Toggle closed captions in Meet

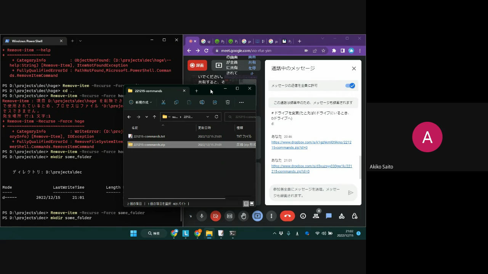pos(230,216)
